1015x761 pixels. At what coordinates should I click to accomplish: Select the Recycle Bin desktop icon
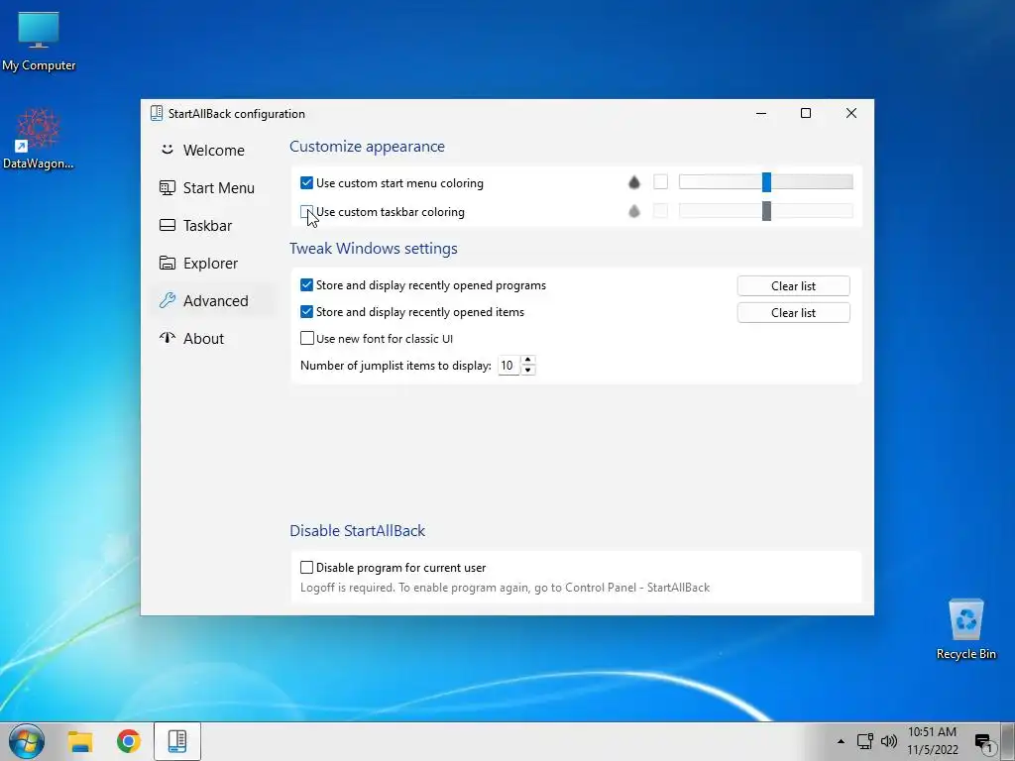tap(965, 629)
